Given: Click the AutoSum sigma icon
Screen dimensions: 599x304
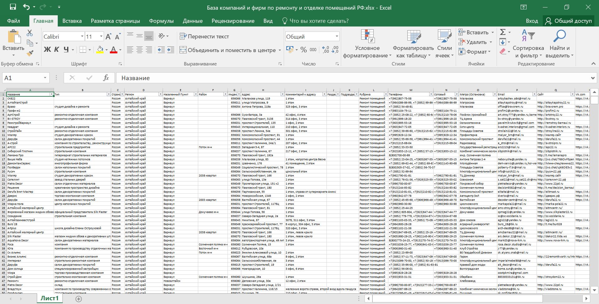Looking at the screenshot, I should click(x=503, y=32).
